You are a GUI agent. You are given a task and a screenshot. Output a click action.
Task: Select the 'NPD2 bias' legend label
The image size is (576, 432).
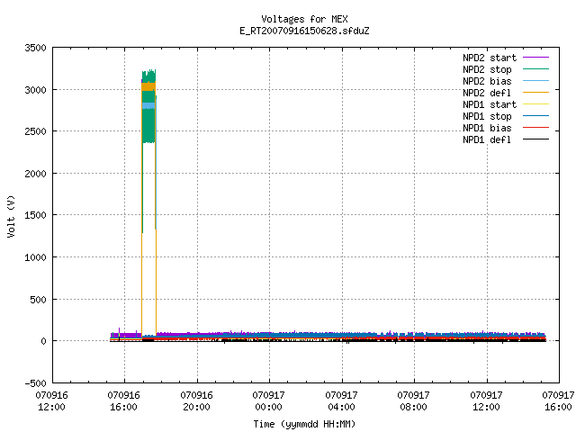pyautogui.click(x=487, y=81)
